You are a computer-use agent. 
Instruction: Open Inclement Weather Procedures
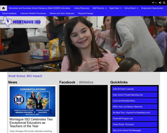pos(33,14)
